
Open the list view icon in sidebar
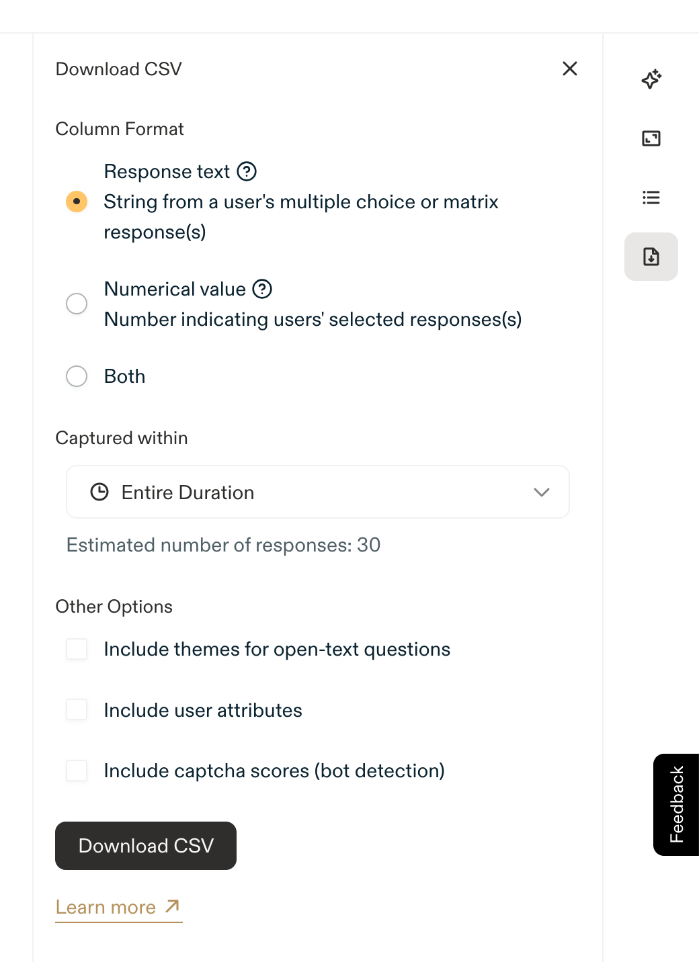(x=651, y=198)
